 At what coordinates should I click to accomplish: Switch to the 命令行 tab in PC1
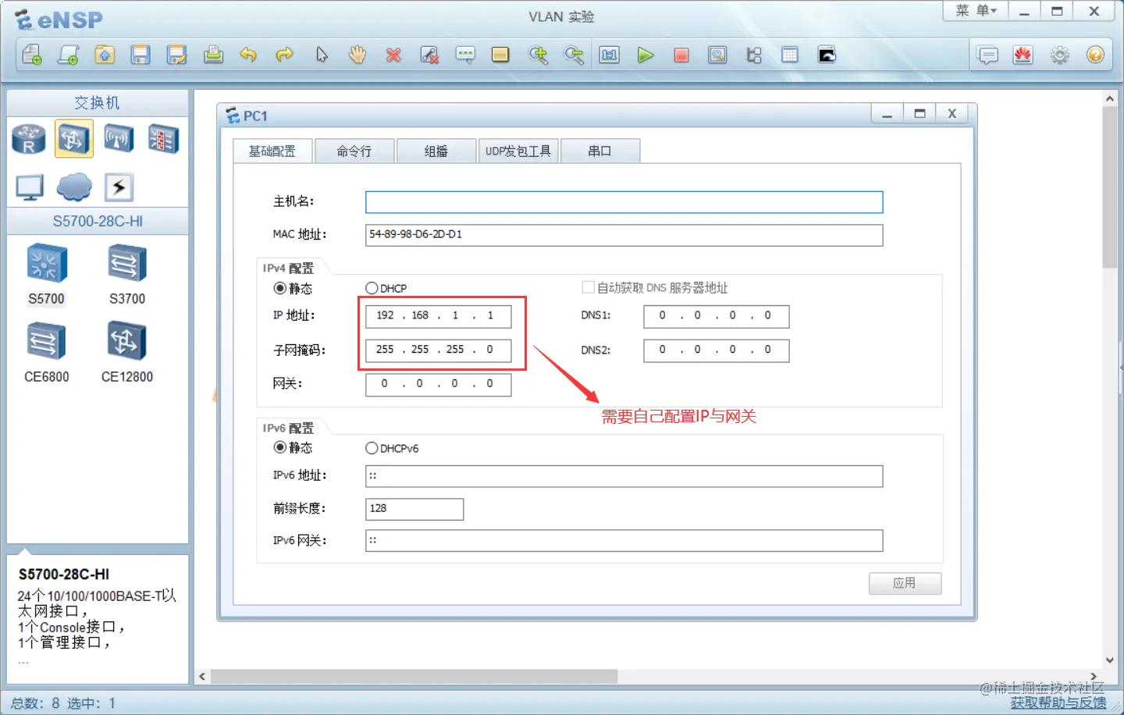(x=354, y=150)
